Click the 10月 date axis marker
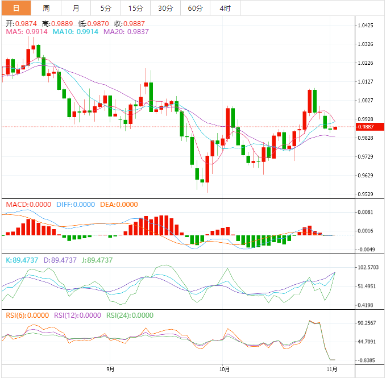This screenshot has height=382, width=386. [x=225, y=369]
